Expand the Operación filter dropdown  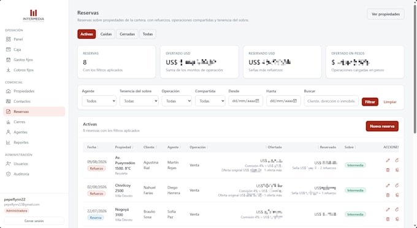click(177, 101)
